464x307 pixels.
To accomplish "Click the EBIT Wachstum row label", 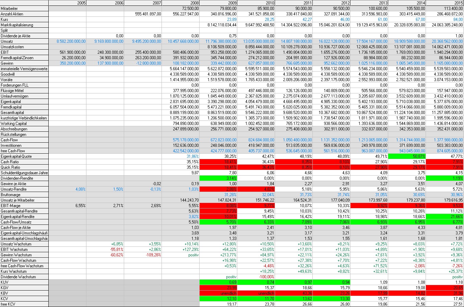I will [x=24, y=249].
